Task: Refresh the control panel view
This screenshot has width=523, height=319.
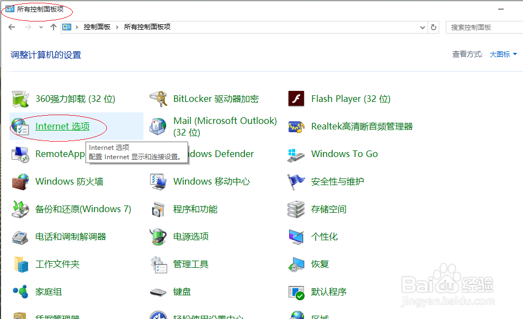Action: click(433, 28)
